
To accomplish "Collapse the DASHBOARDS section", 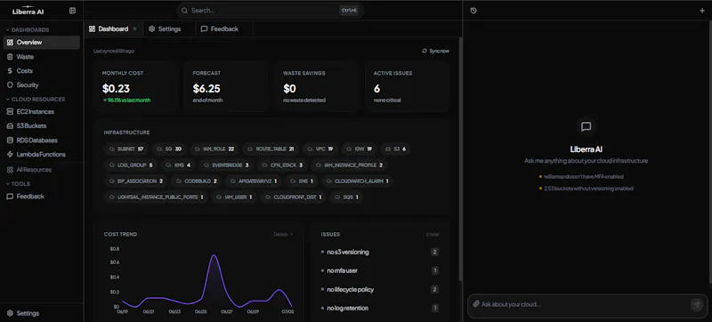I will 28,30.
